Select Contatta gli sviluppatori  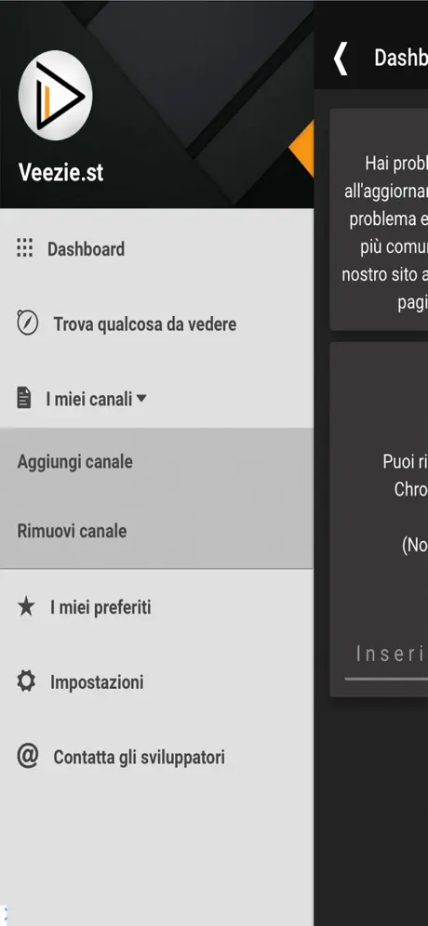click(156, 757)
